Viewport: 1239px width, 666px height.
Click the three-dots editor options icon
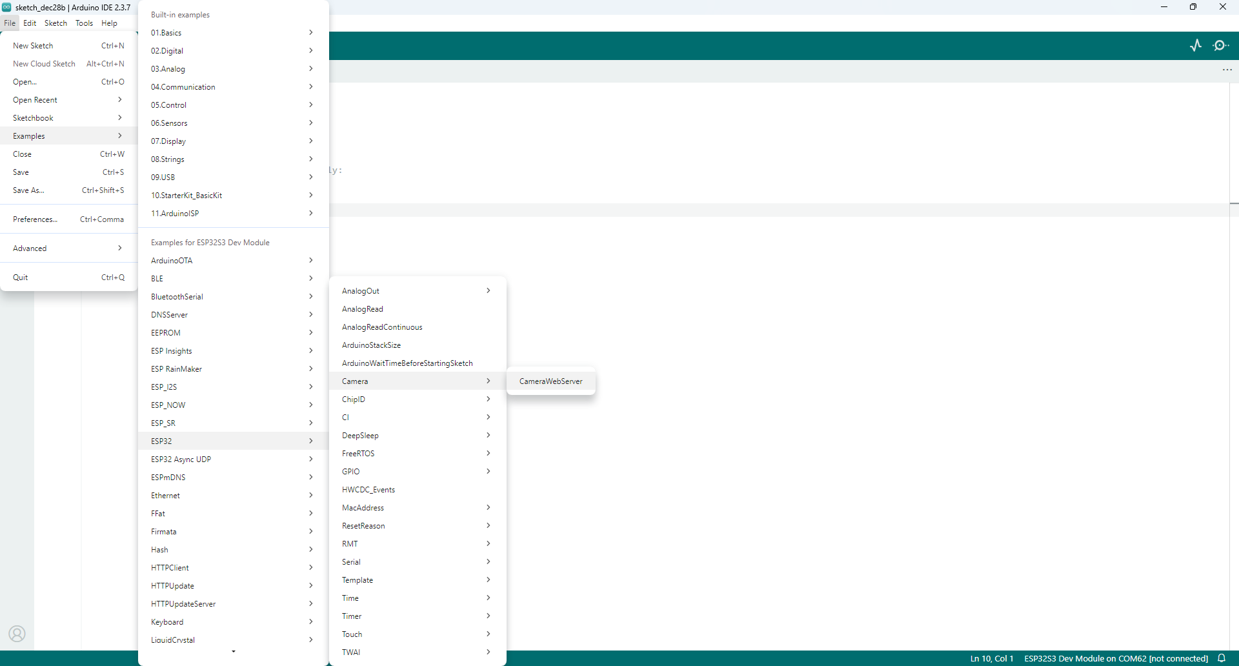(1227, 70)
